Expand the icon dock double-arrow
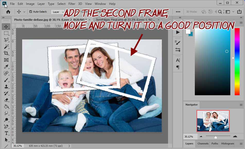This screenshot has width=245, height=149. point(180,18)
